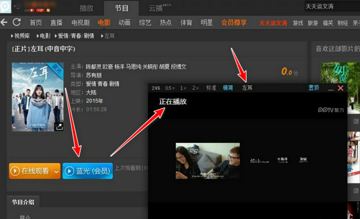The width and height of the screenshot is (360, 219).
Task: Open the 明星 menu item
Action: click(x=207, y=23)
